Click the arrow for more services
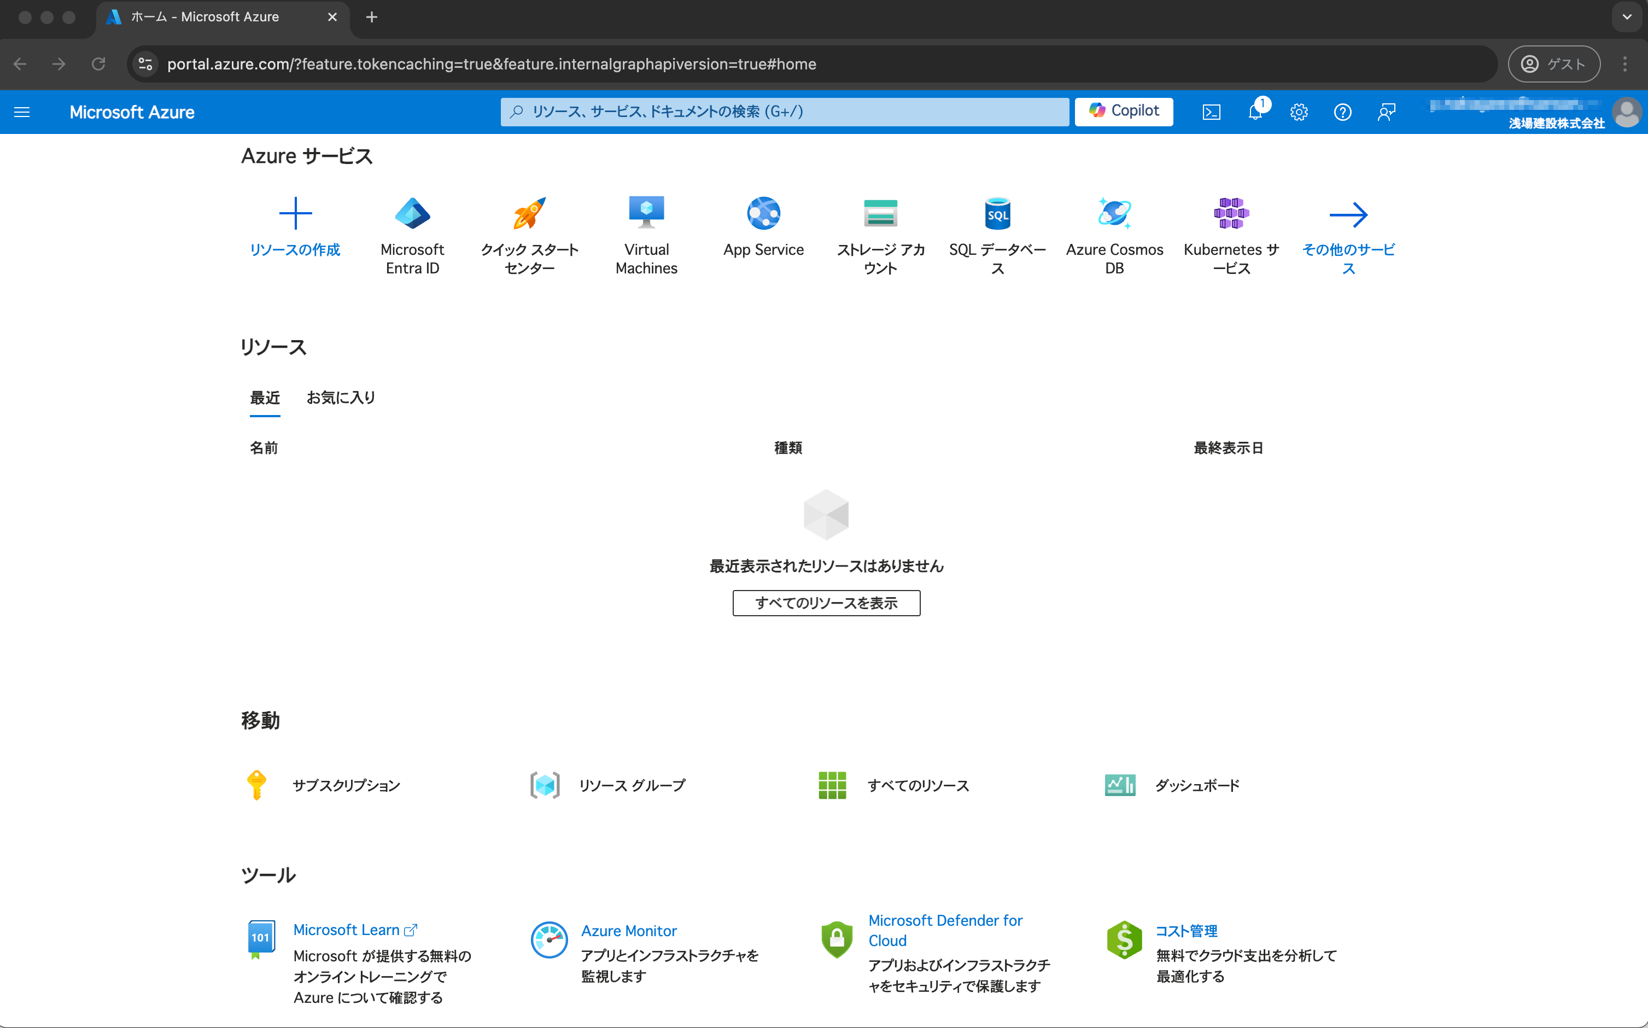 pyautogui.click(x=1349, y=215)
